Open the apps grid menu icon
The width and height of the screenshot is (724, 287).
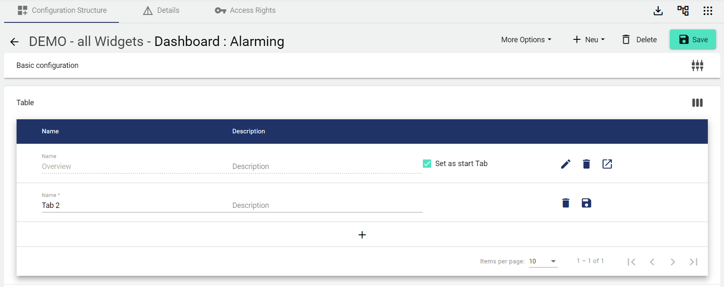click(707, 11)
